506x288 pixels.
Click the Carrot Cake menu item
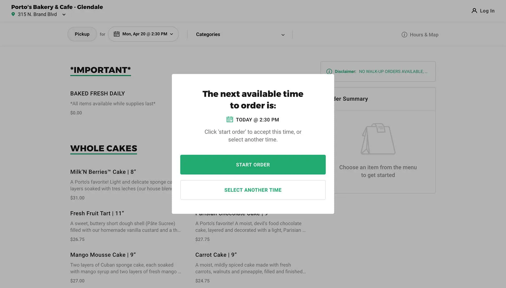click(216, 255)
